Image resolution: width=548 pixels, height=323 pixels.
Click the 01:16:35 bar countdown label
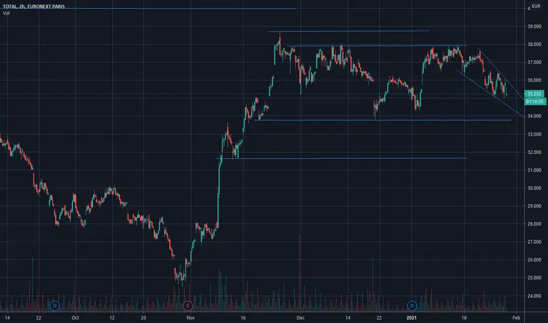tap(535, 102)
